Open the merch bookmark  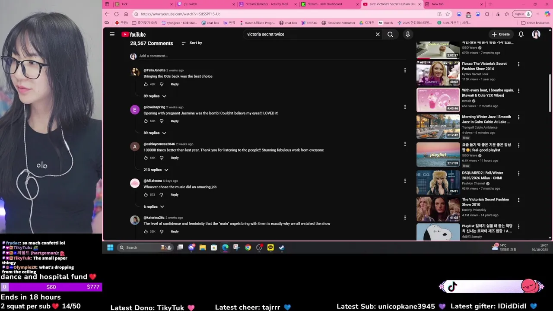385,23
